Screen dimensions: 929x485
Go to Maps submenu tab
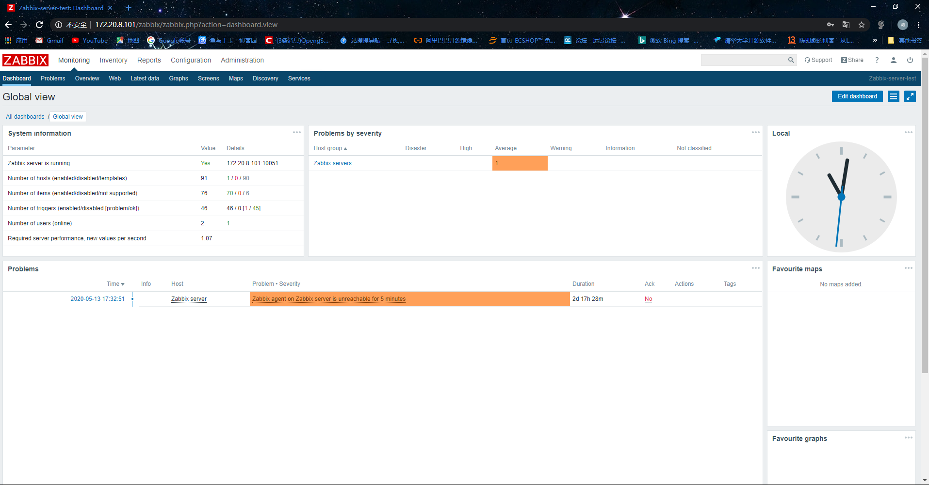(236, 78)
